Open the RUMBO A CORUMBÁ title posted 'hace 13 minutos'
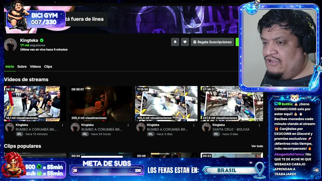 tap(36, 129)
